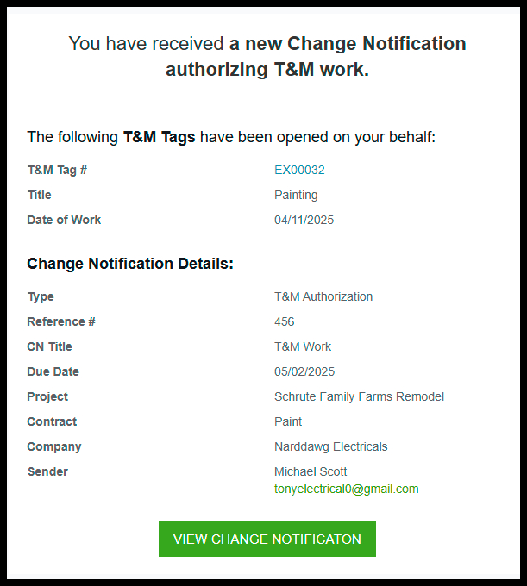The width and height of the screenshot is (527, 586).
Task: Select reference number 456
Action: [285, 321]
